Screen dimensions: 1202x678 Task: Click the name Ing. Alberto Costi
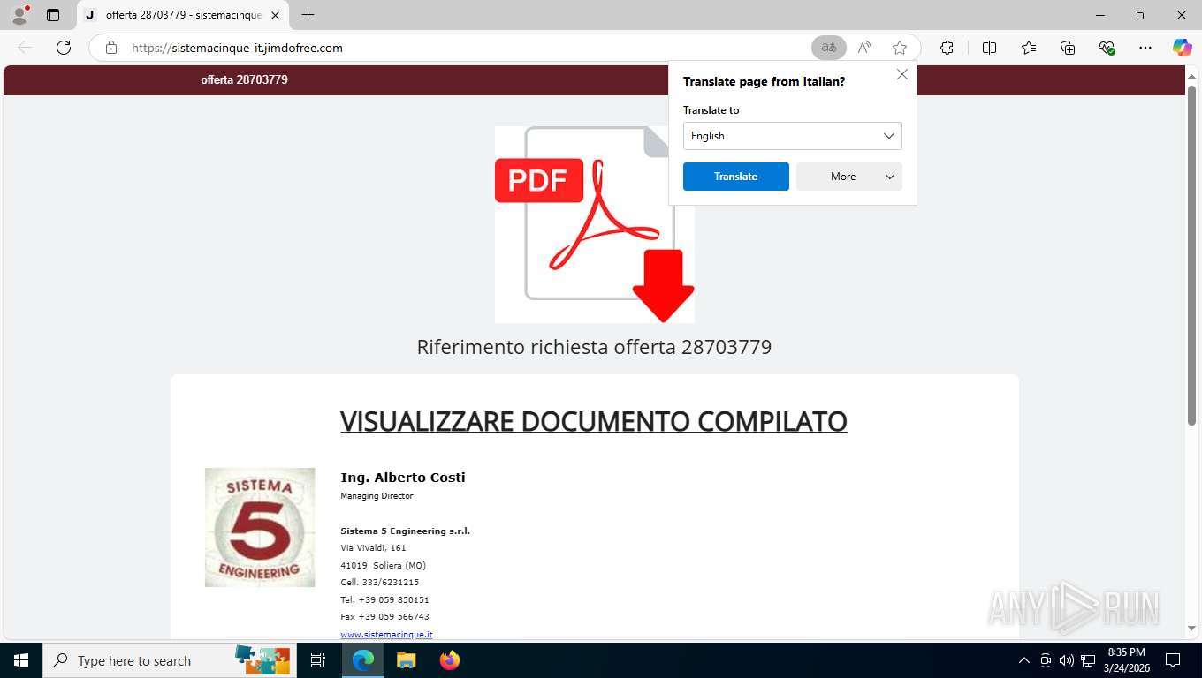403,478
